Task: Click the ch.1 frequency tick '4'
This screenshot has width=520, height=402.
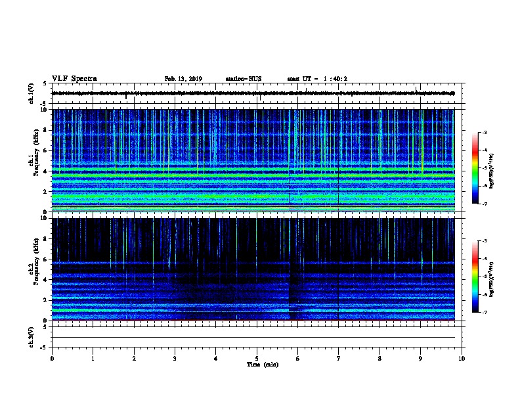Action: 45,171
